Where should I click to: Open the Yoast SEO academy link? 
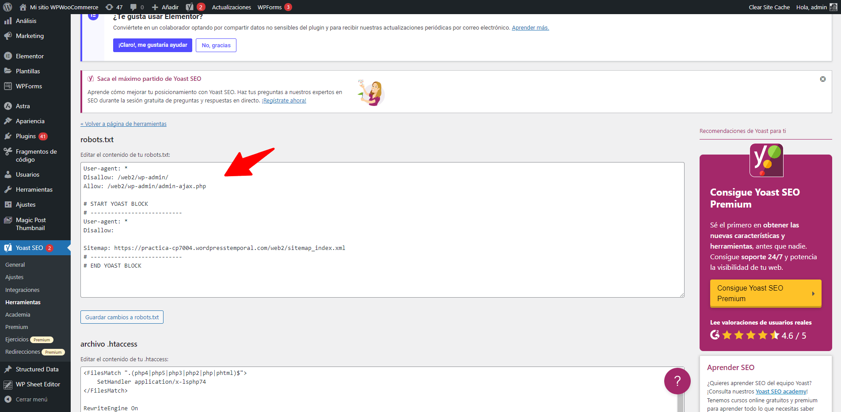pyautogui.click(x=781, y=392)
